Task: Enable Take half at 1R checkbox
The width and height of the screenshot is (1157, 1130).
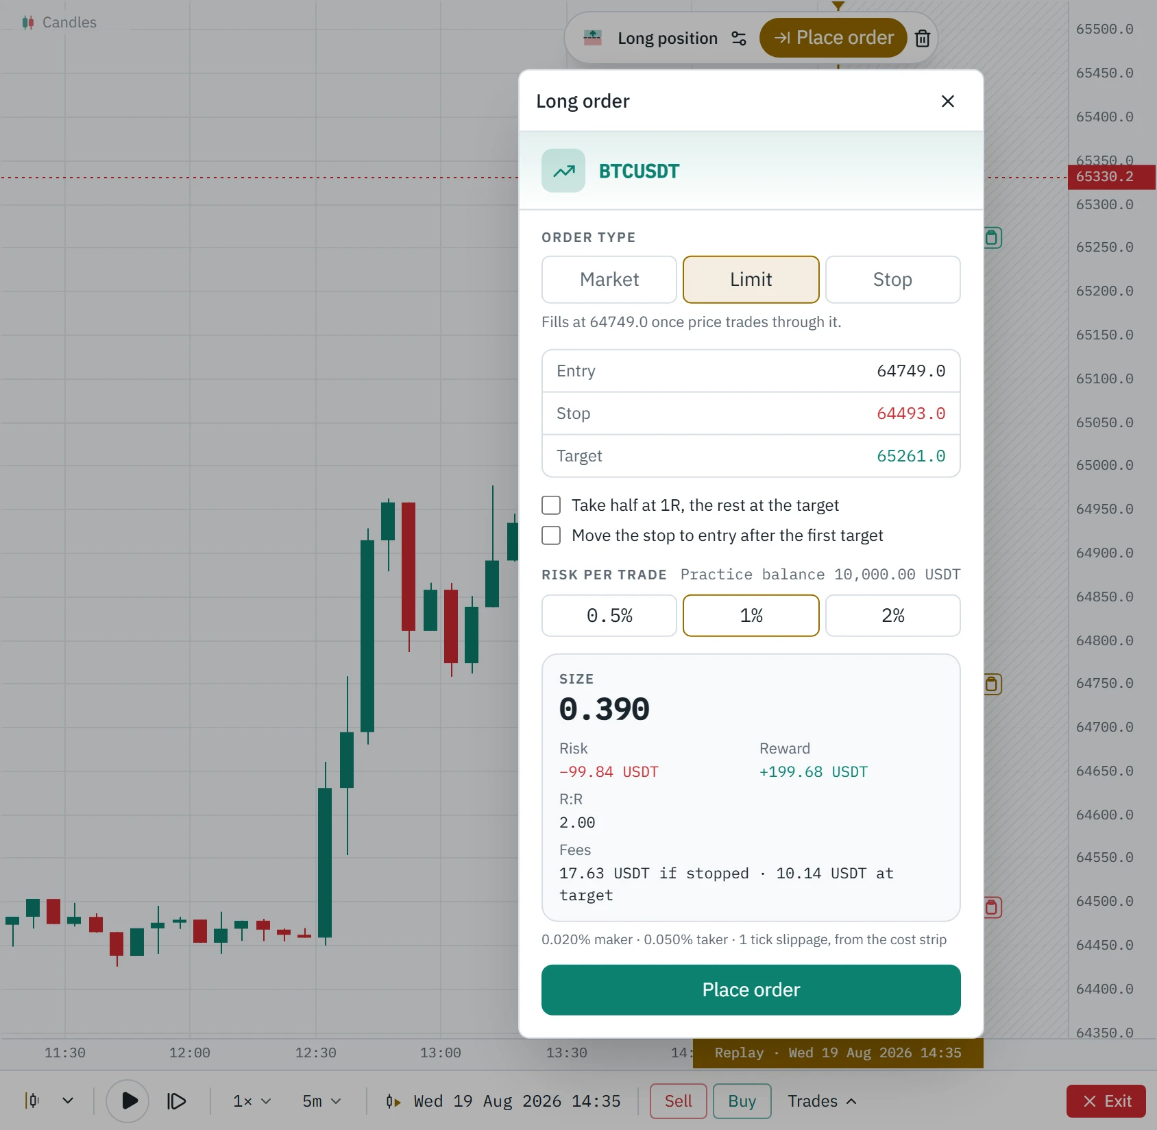Action: [x=551, y=505]
